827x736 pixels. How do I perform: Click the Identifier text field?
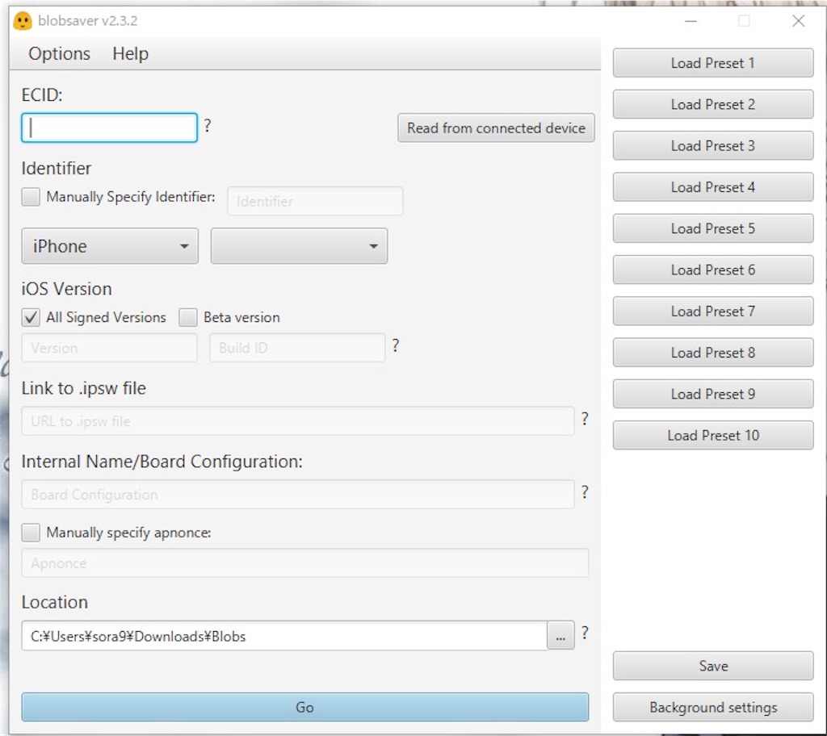coord(315,201)
